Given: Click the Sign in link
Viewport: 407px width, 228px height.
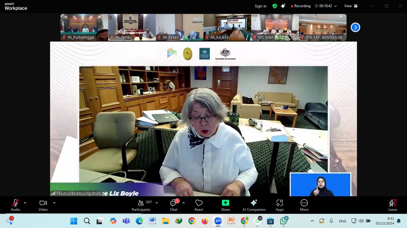Looking at the screenshot, I should pyautogui.click(x=260, y=6).
